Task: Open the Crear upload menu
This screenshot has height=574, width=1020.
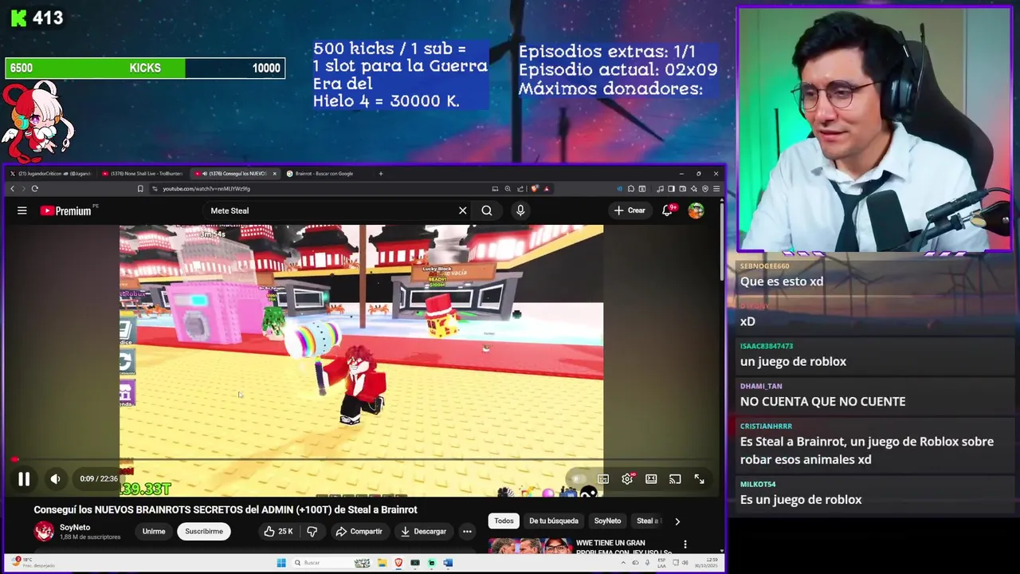Action: pyautogui.click(x=630, y=210)
